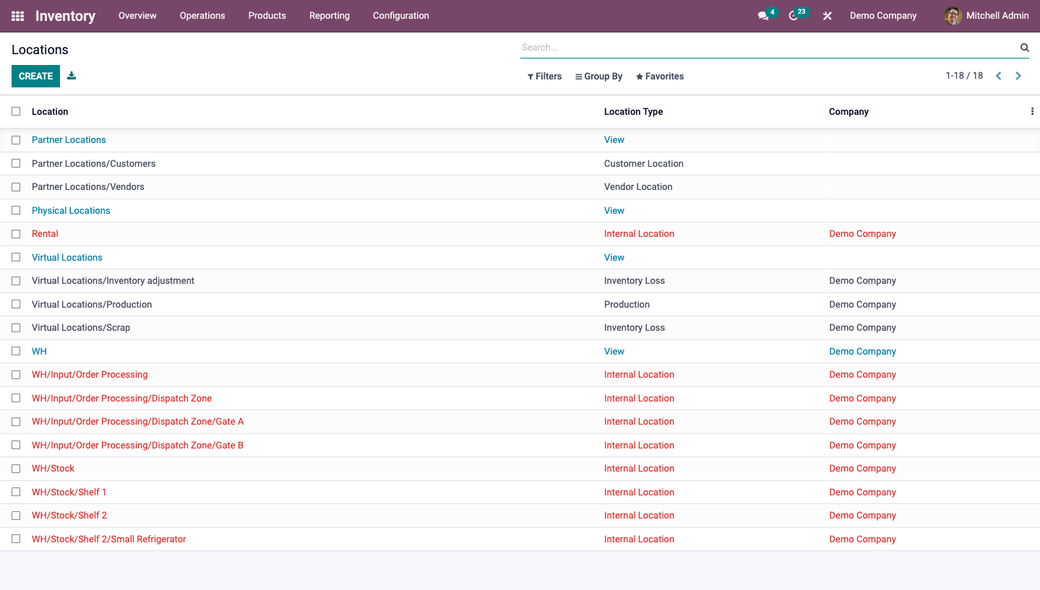The height and width of the screenshot is (590, 1040).
Task: Check WH/Stock/Shelf 2/Small Refrigerator checkbox
Action: click(16, 539)
